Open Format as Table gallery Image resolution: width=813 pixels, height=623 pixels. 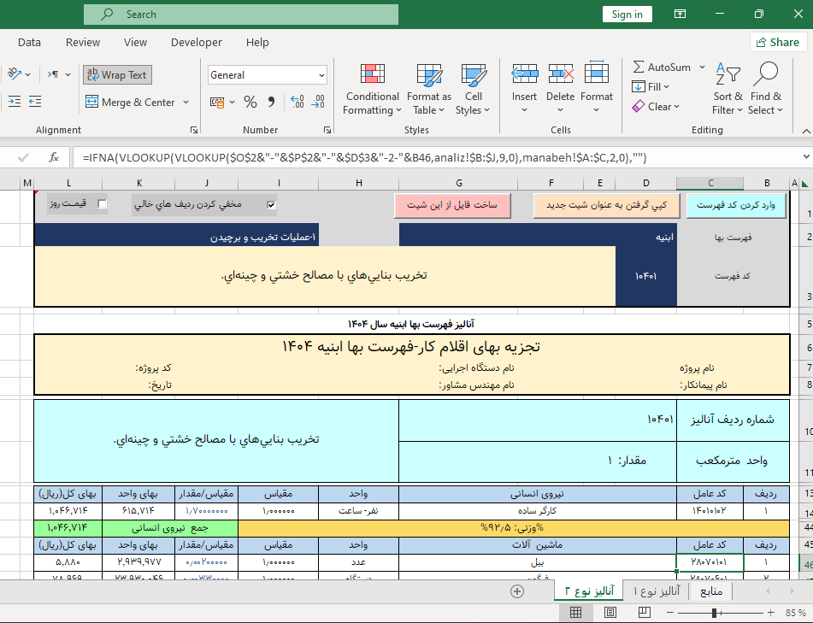[429, 89]
